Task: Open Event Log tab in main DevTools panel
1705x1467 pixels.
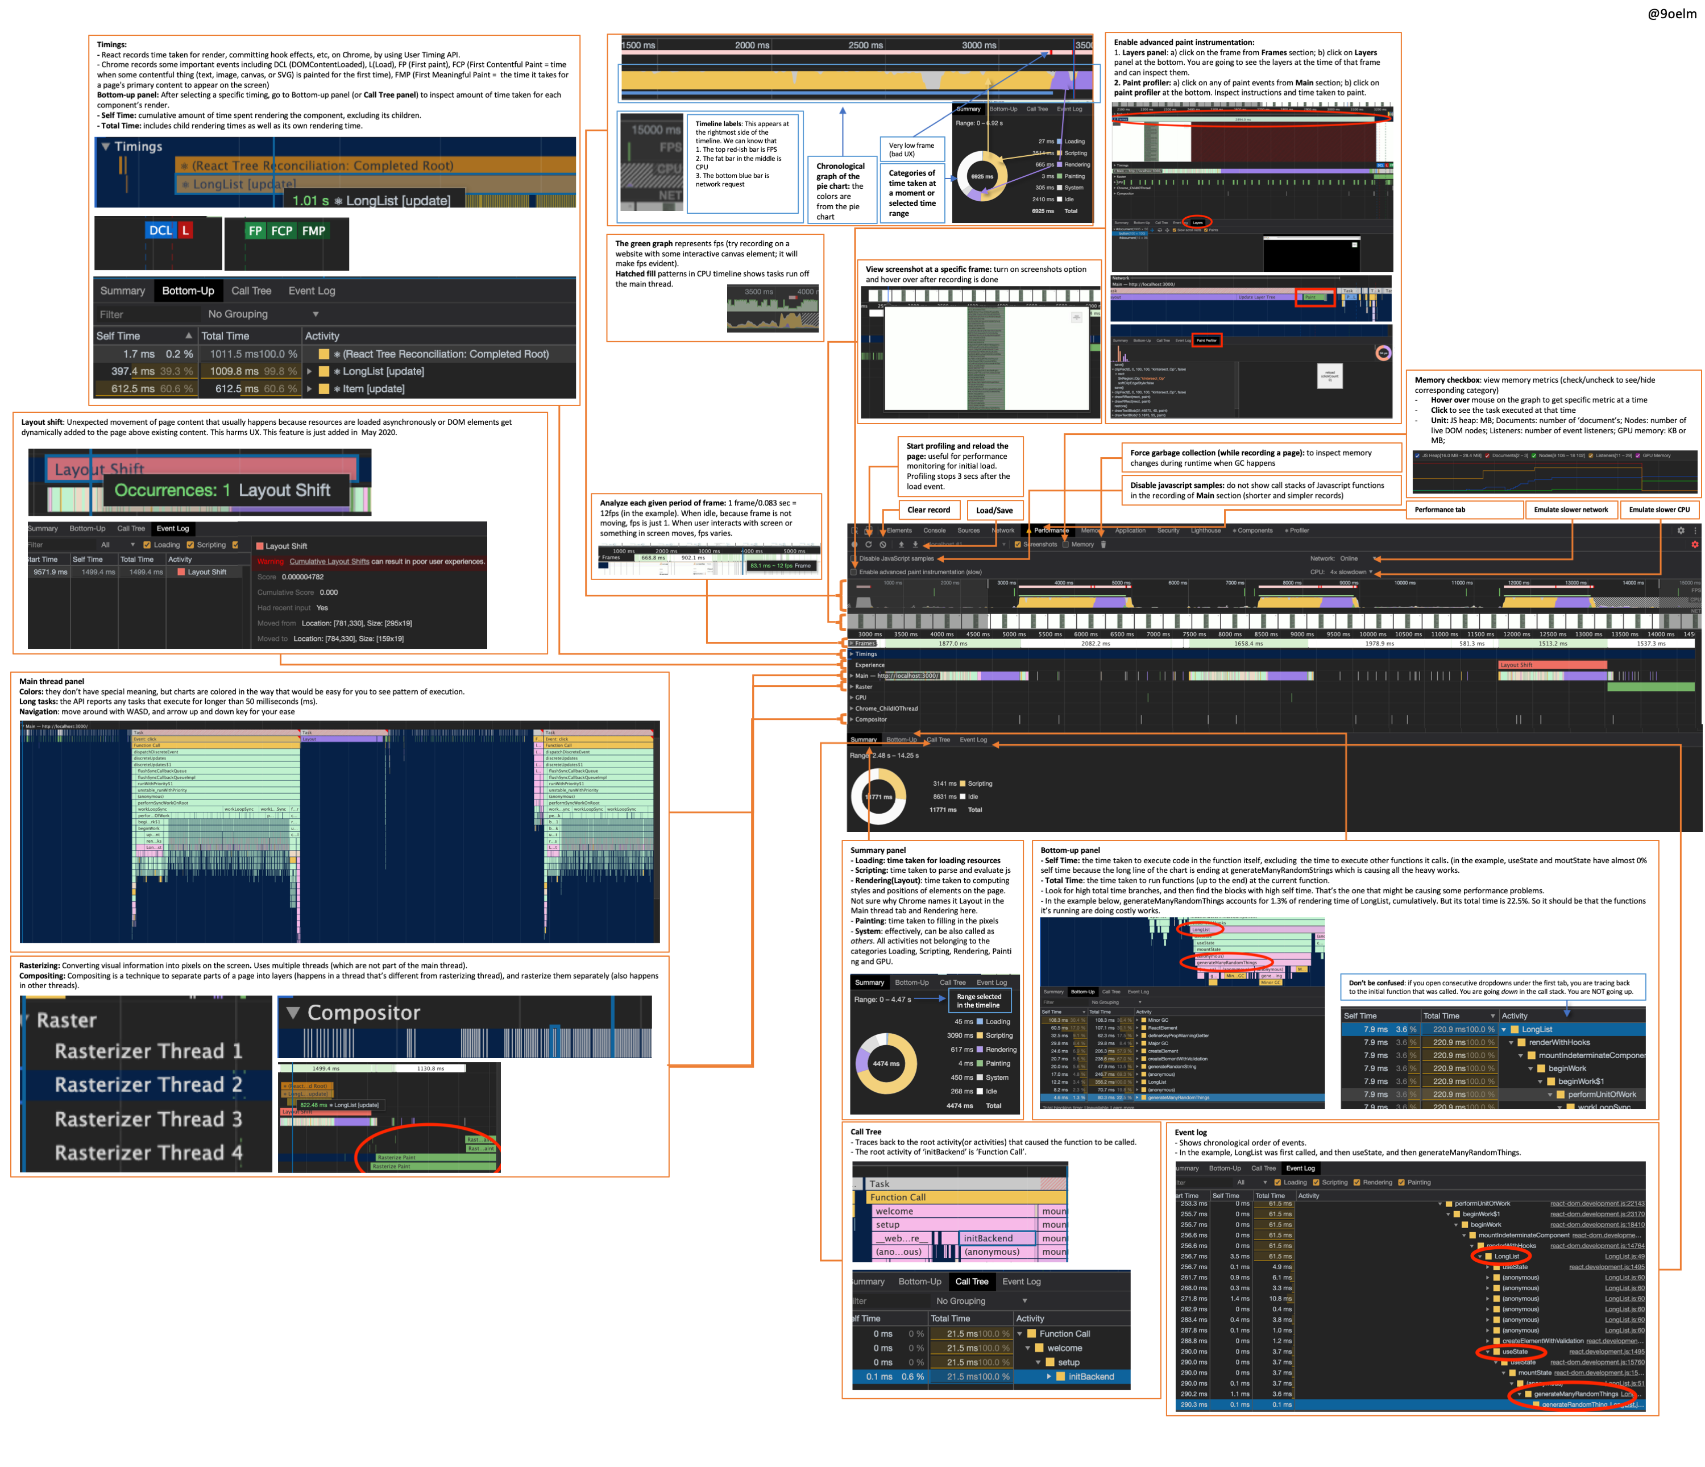Action: pyautogui.click(x=973, y=740)
